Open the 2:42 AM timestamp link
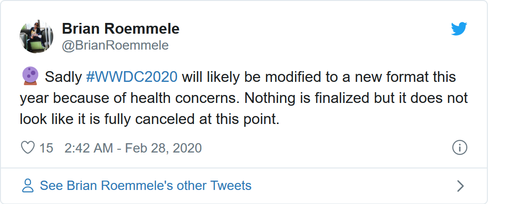Viewport: 514px width, 204px height. click(89, 148)
